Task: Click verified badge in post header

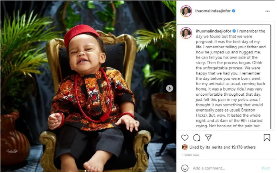Action: (x=233, y=11)
